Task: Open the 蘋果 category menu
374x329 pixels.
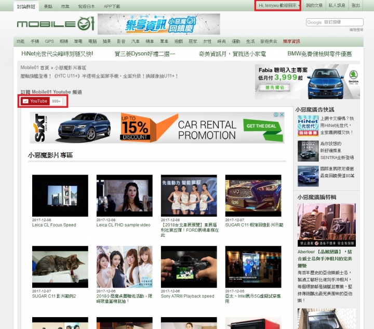Action: (x=107, y=41)
